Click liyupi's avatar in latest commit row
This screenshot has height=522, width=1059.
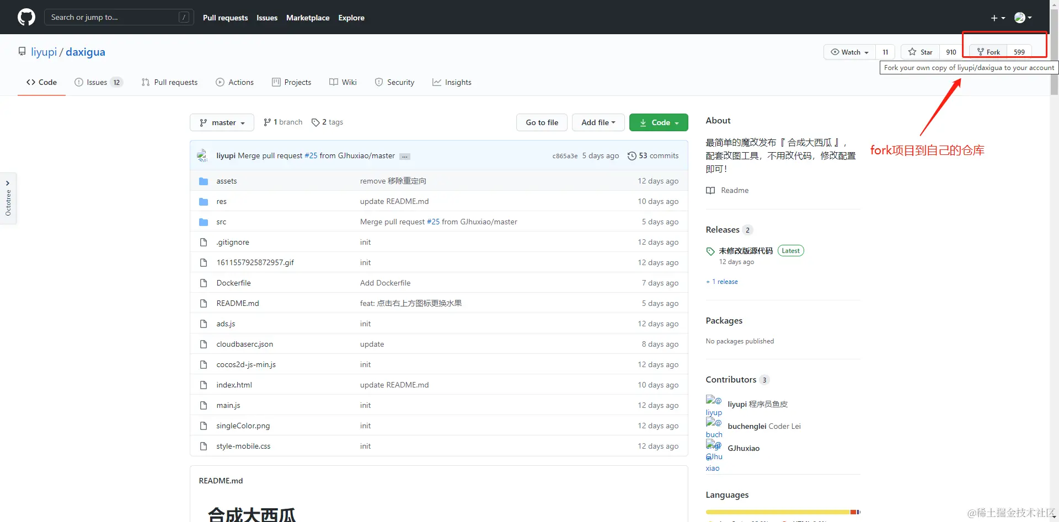(x=203, y=155)
